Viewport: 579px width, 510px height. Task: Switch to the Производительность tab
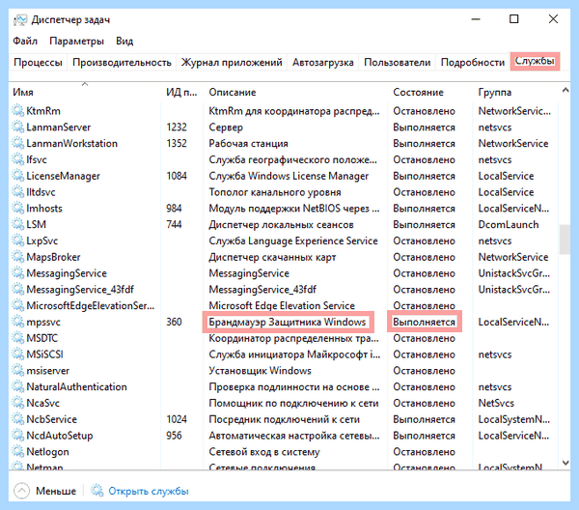pos(122,62)
